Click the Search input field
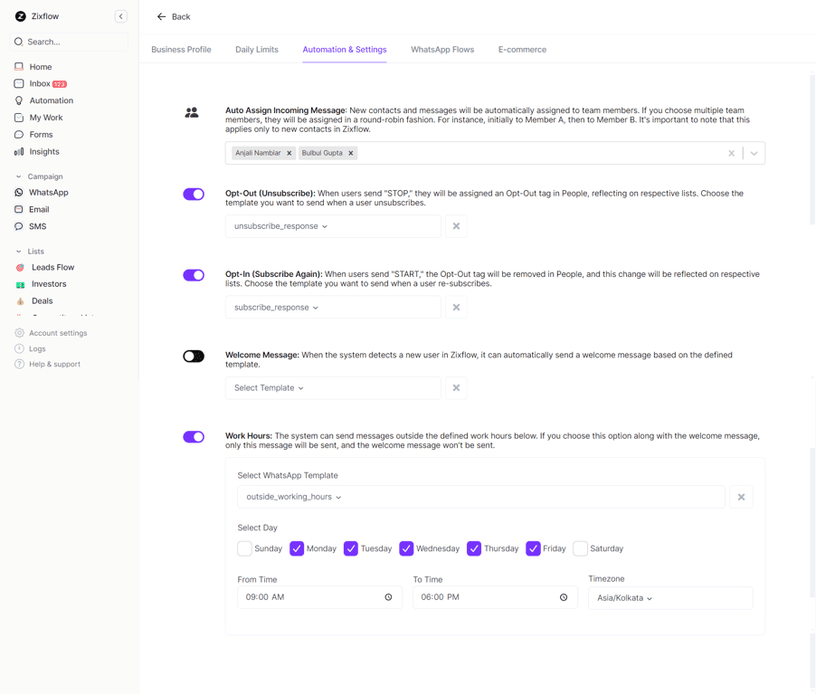This screenshot has height=695, width=816. click(72, 42)
